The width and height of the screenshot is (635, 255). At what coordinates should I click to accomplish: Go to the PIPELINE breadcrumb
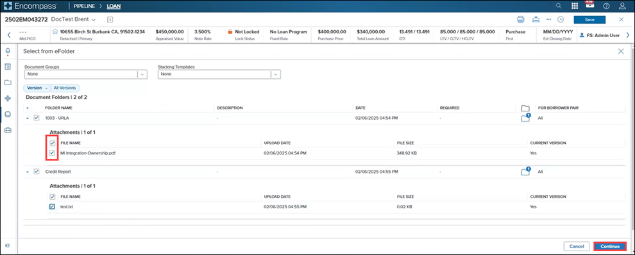tap(84, 6)
